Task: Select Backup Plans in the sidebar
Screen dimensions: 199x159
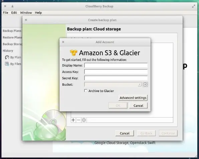Action: point(12,31)
